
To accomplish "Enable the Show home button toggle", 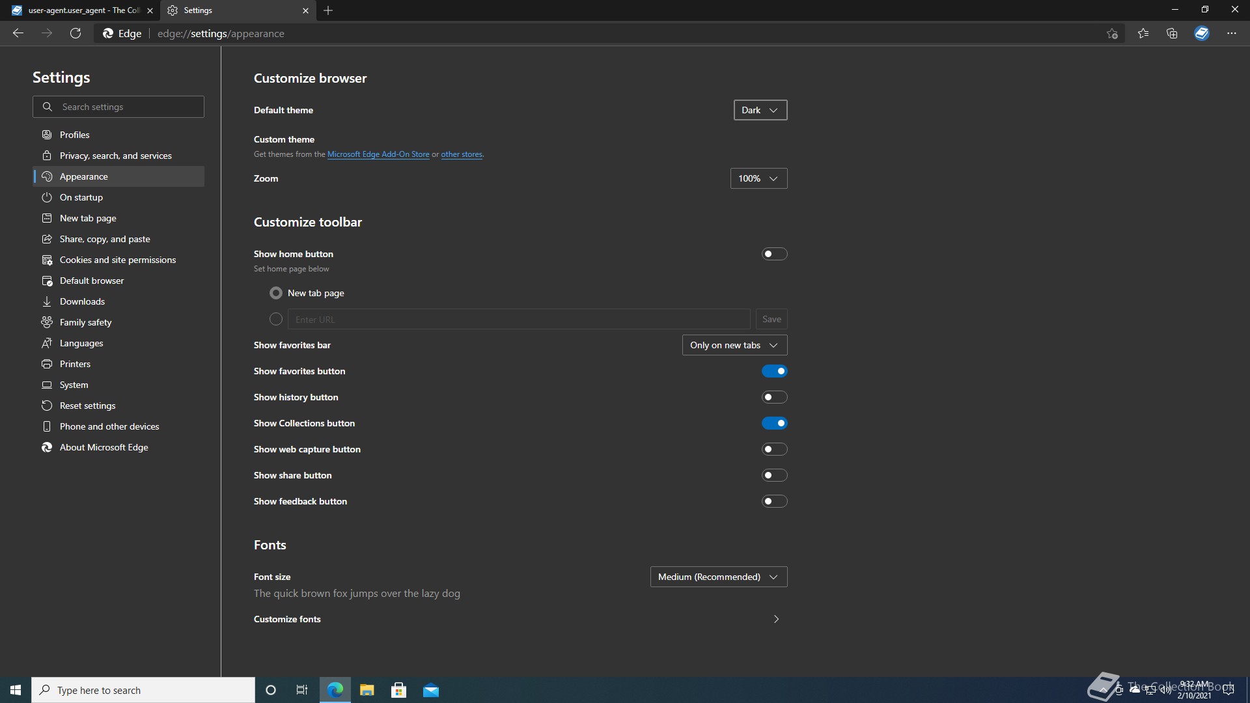I will click(774, 254).
